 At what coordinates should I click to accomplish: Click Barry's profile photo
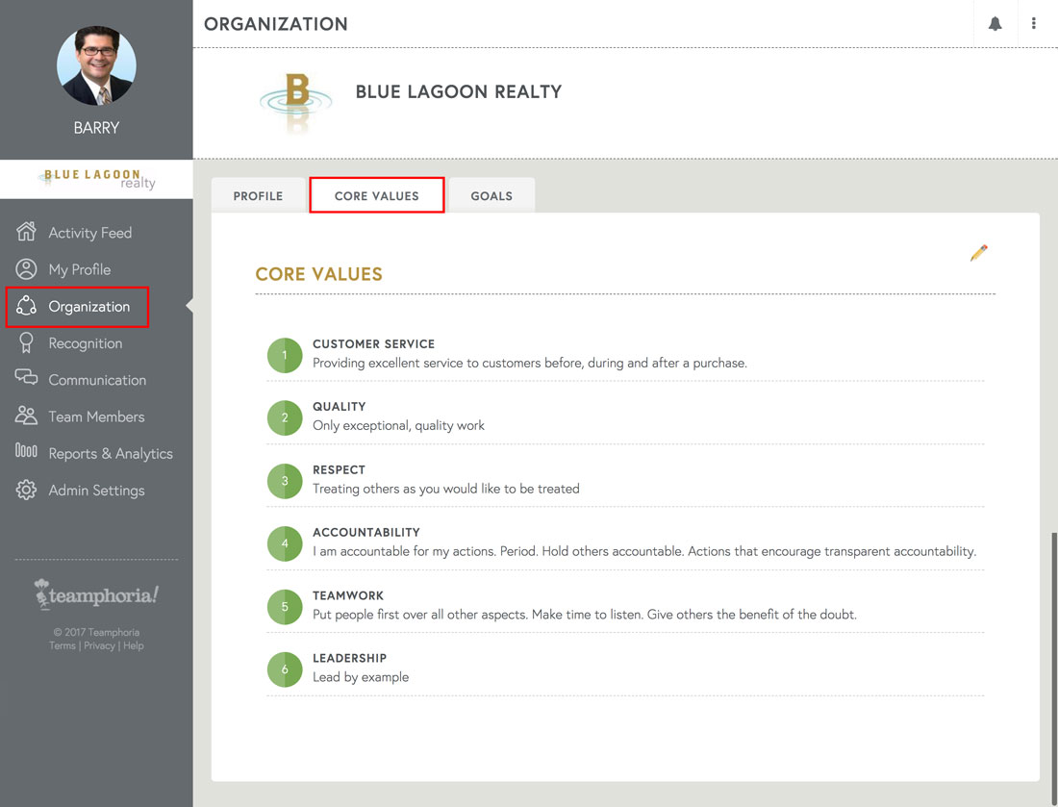[96, 65]
